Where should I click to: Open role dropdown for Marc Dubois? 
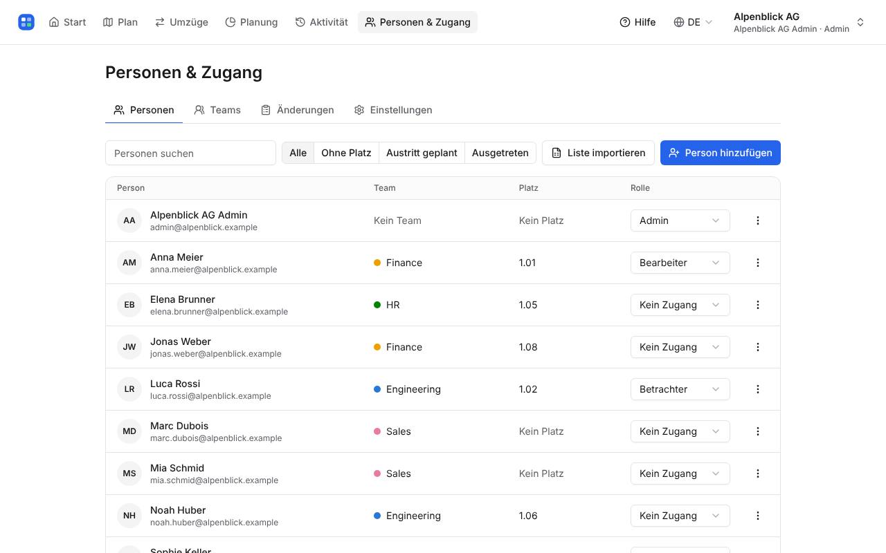(x=680, y=431)
